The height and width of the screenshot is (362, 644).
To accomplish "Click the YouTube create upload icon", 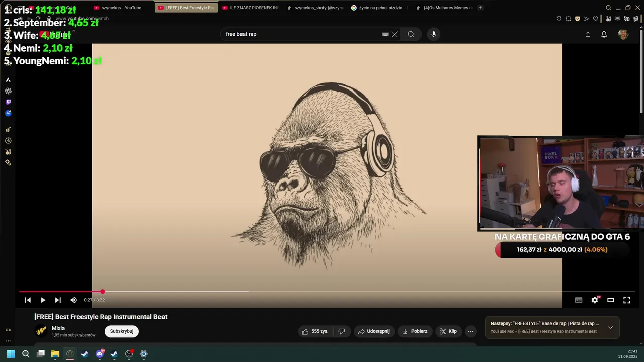I will [588, 34].
